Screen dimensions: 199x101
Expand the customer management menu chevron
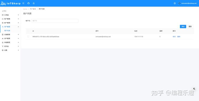point(18,23)
